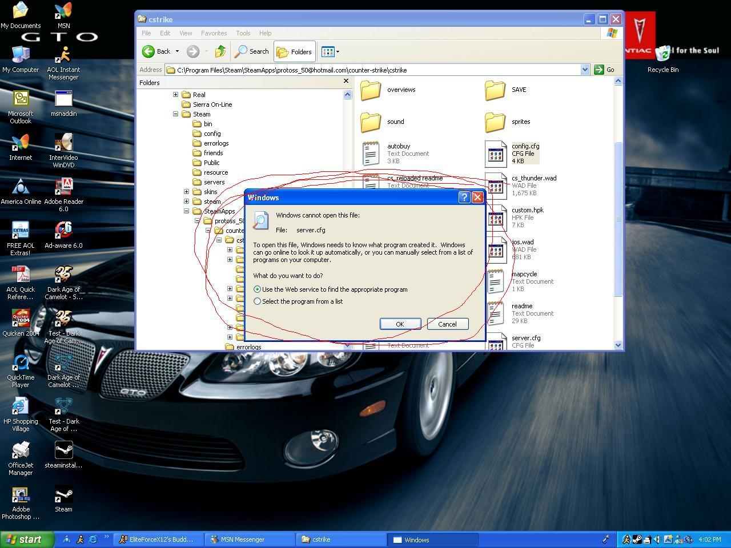
Task: Click the address bar path field
Action: click(377, 70)
